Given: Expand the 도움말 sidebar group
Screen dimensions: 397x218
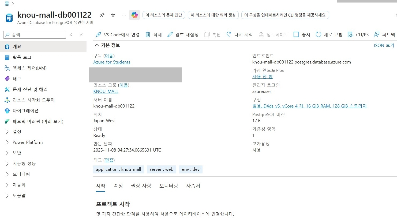Looking at the screenshot, I should [x=7, y=196].
